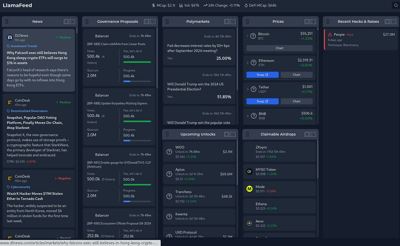Collapse the Polymarkets panel
The height and width of the screenshot is (246, 400).
(233, 21)
